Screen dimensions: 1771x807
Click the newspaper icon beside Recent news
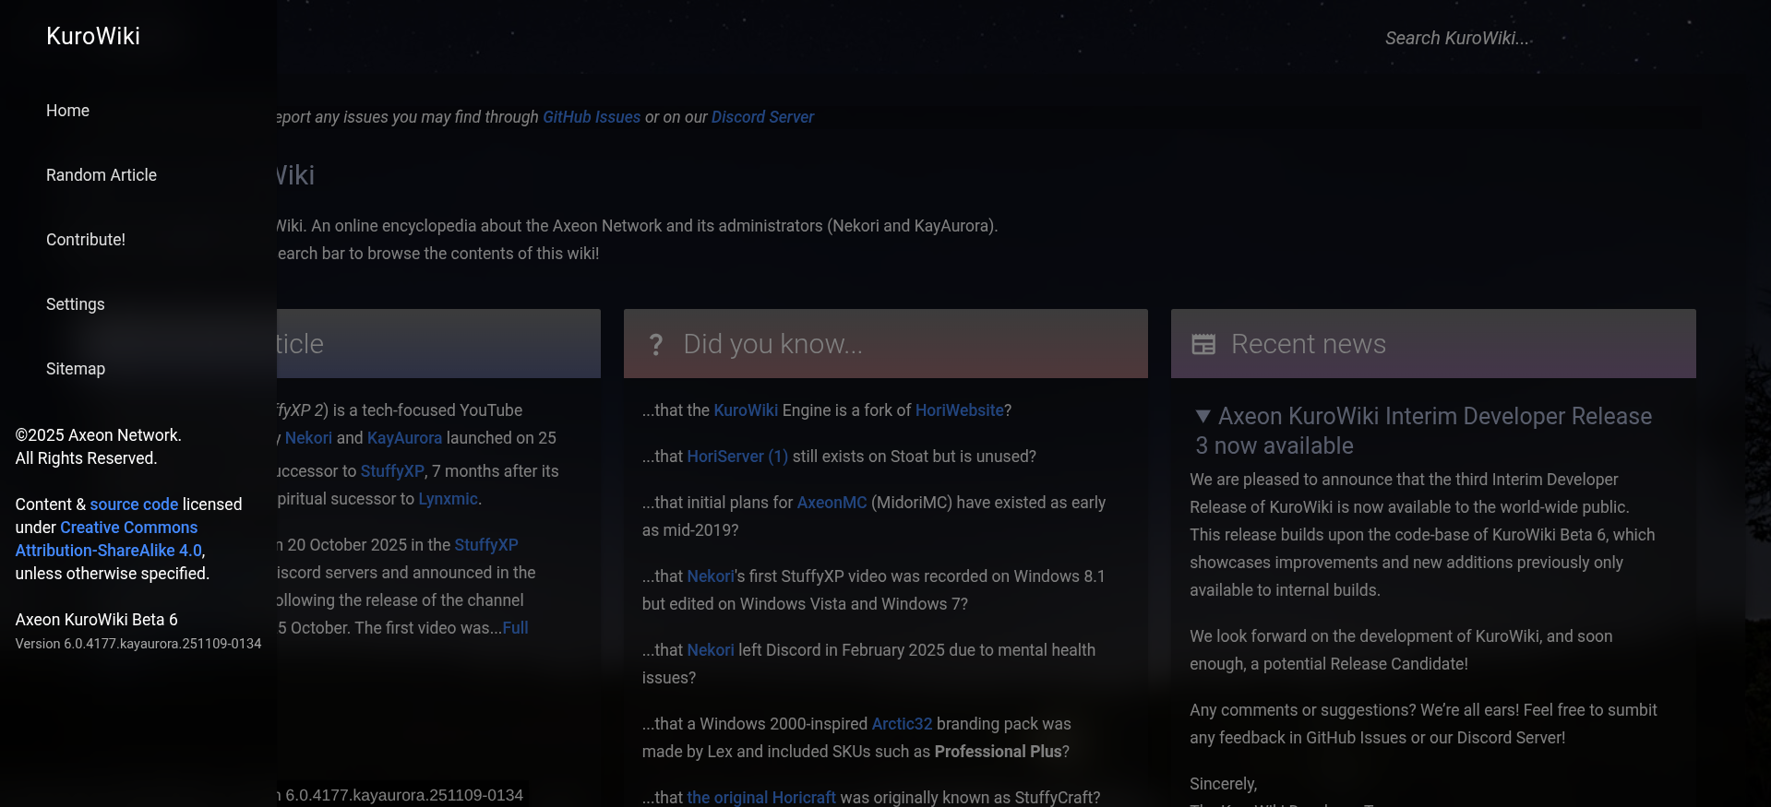tap(1203, 344)
